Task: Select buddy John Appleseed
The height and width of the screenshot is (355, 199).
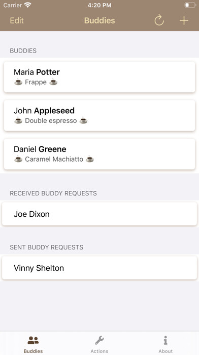Action: coord(99,115)
